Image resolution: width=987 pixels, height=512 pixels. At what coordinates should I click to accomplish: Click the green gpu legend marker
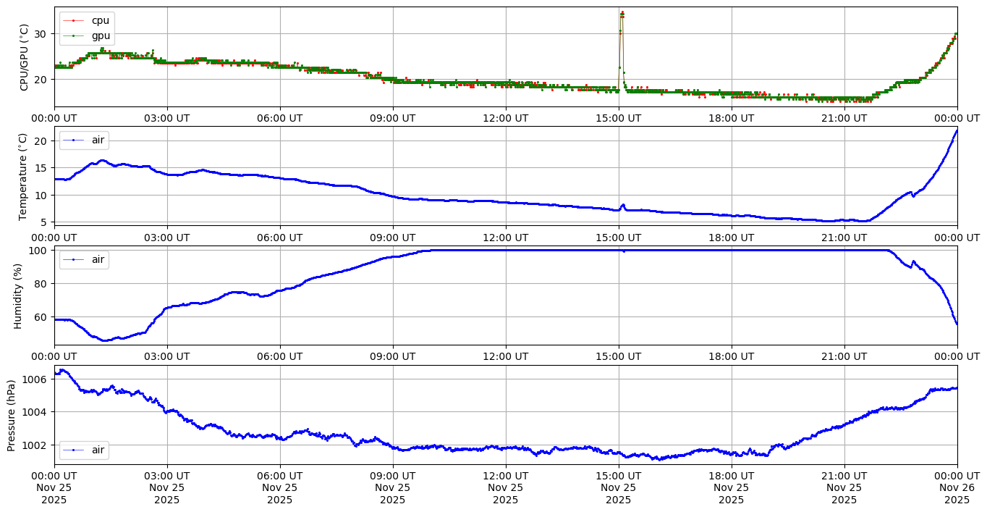tap(73, 34)
